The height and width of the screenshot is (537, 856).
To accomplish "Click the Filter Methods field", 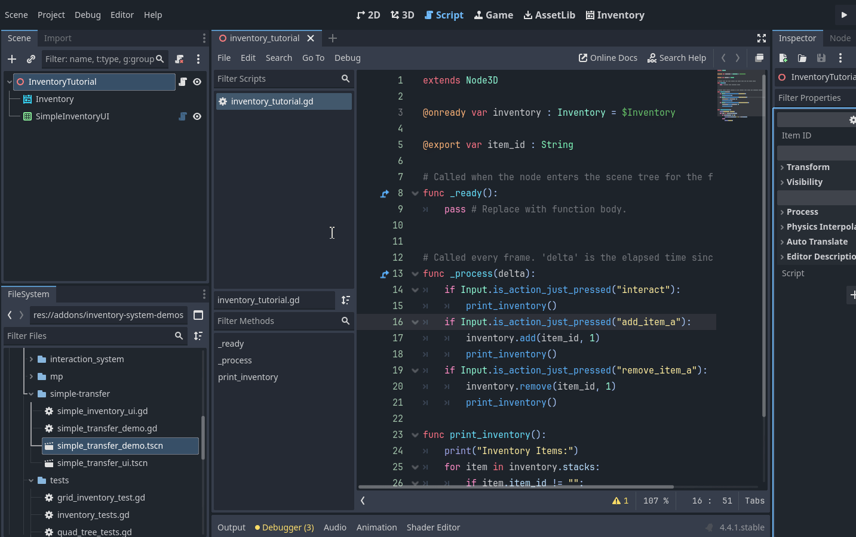I will coord(284,321).
